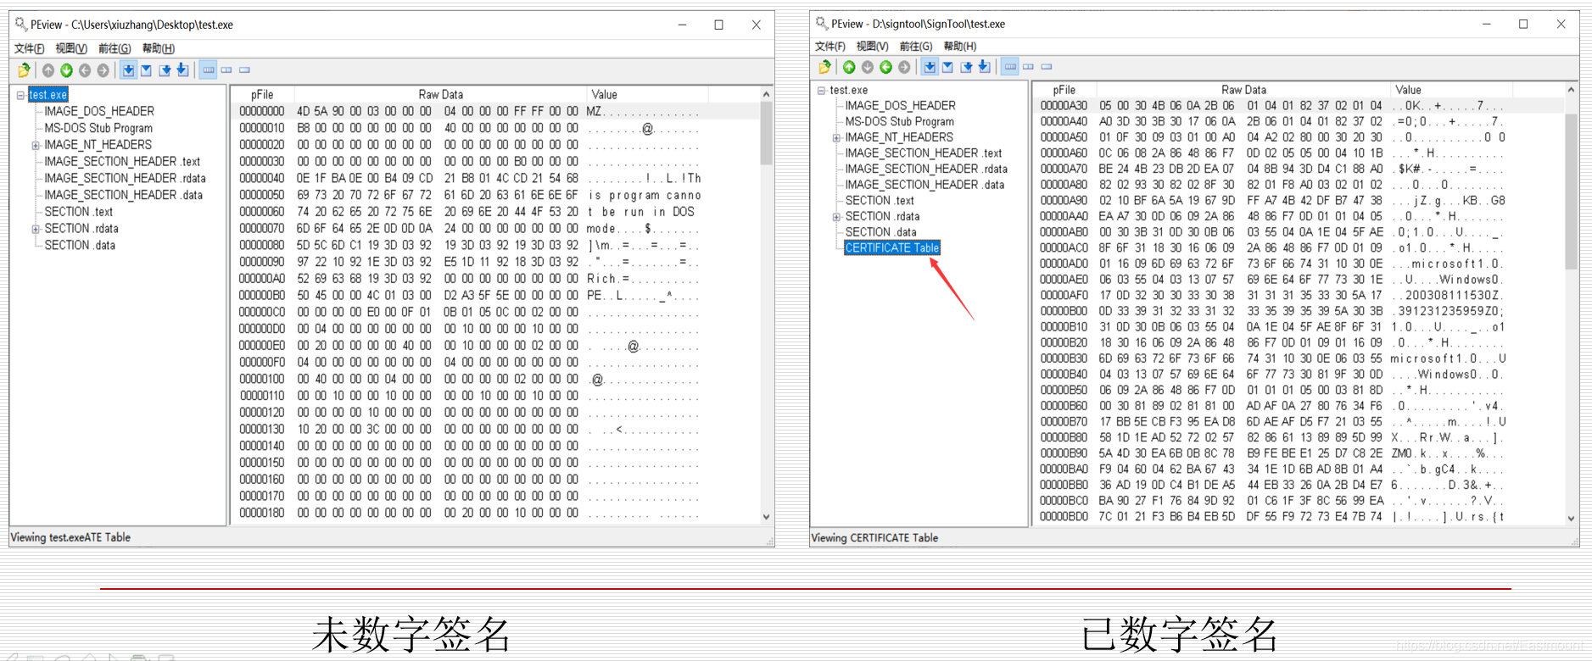Click Value column header in right window
Image resolution: width=1592 pixels, height=661 pixels.
tap(1451, 90)
